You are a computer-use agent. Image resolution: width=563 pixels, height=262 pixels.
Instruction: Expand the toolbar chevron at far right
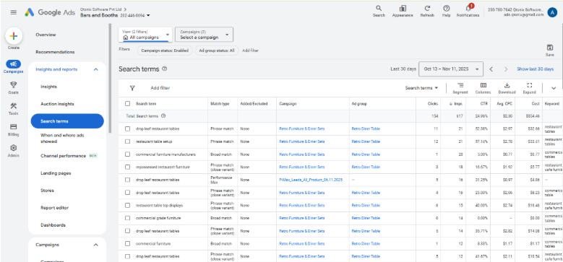click(x=554, y=88)
